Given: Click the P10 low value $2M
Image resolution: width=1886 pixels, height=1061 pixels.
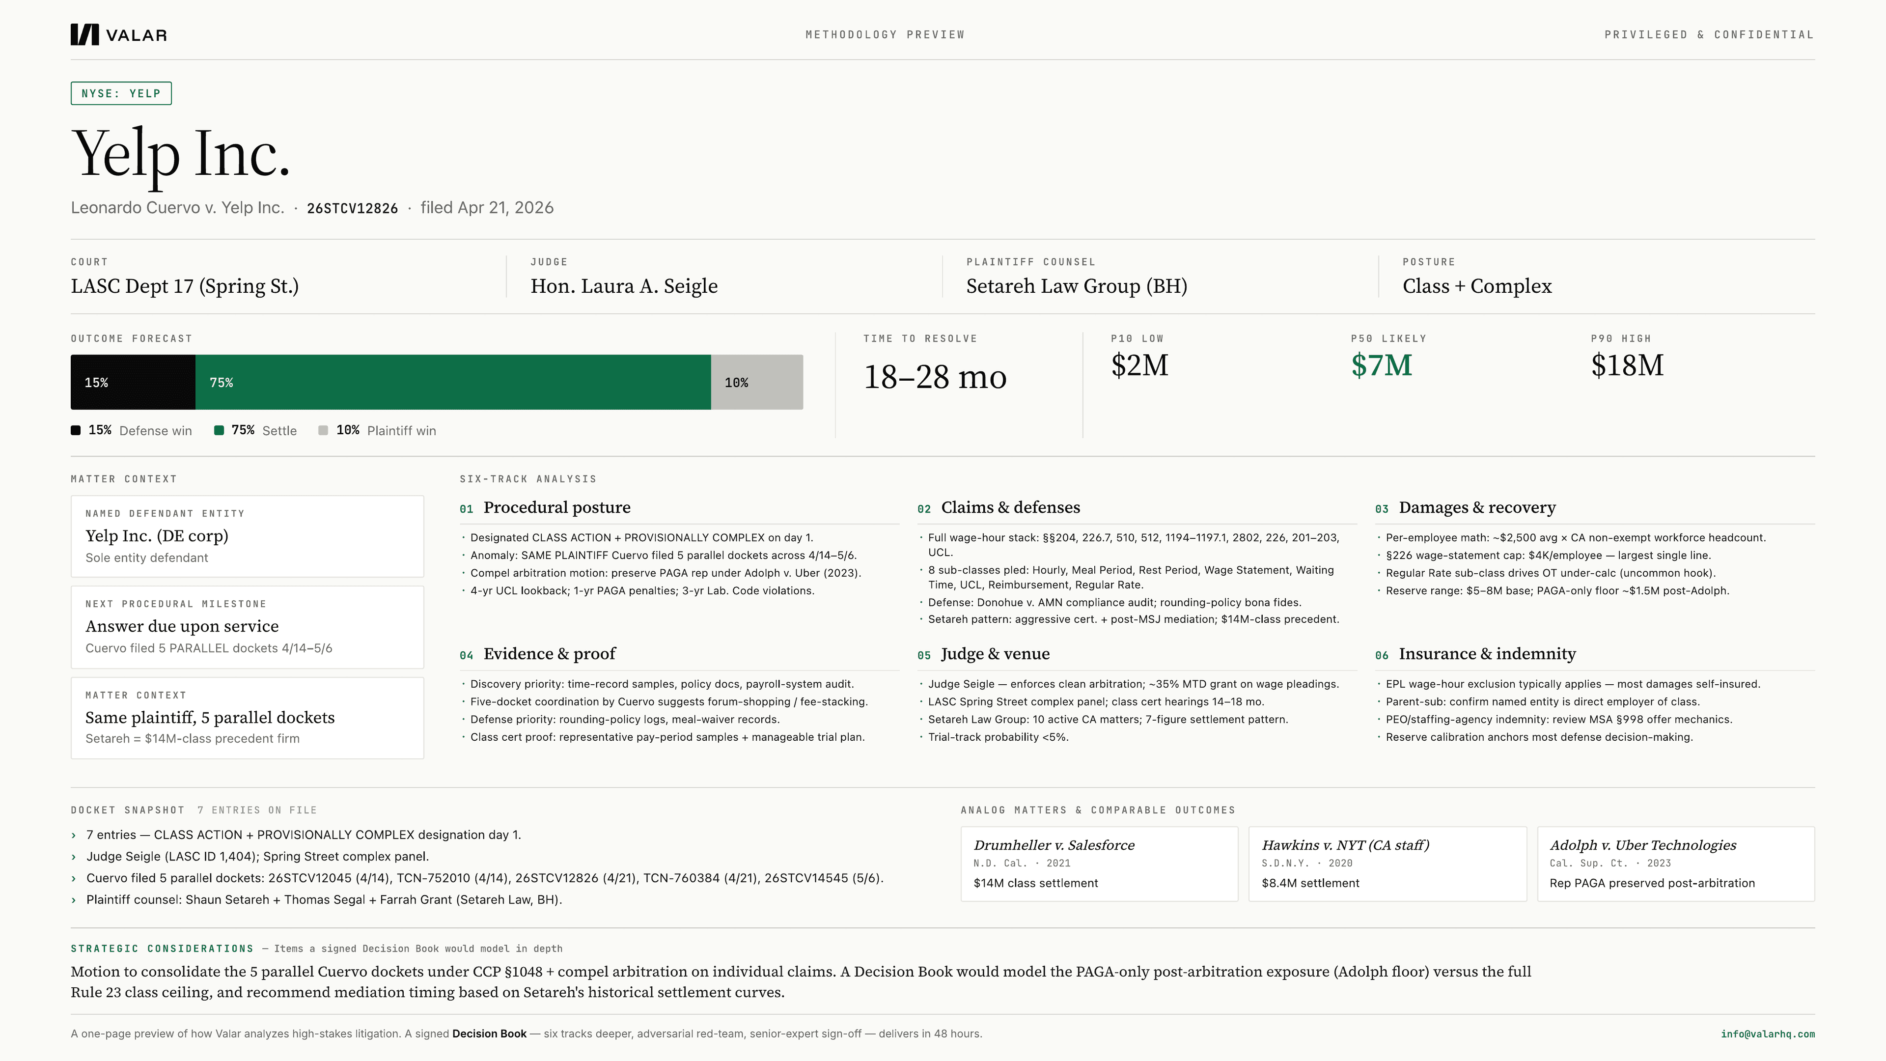Looking at the screenshot, I should click(x=1139, y=365).
